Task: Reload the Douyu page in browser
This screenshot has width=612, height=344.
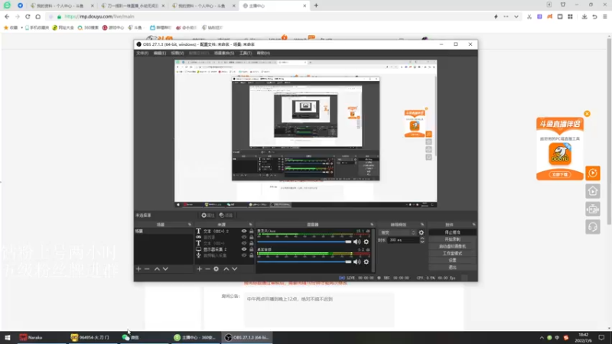Action: (x=28, y=17)
